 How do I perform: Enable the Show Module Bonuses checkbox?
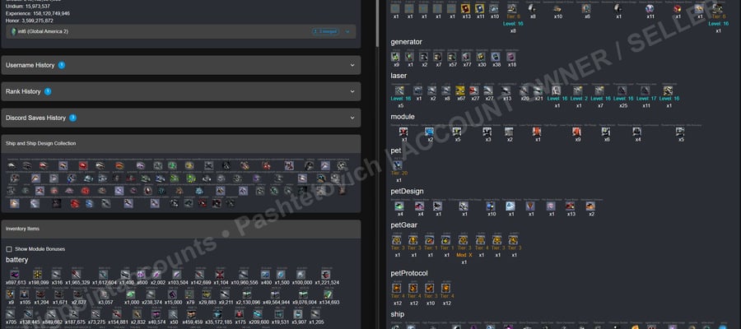tap(9, 248)
